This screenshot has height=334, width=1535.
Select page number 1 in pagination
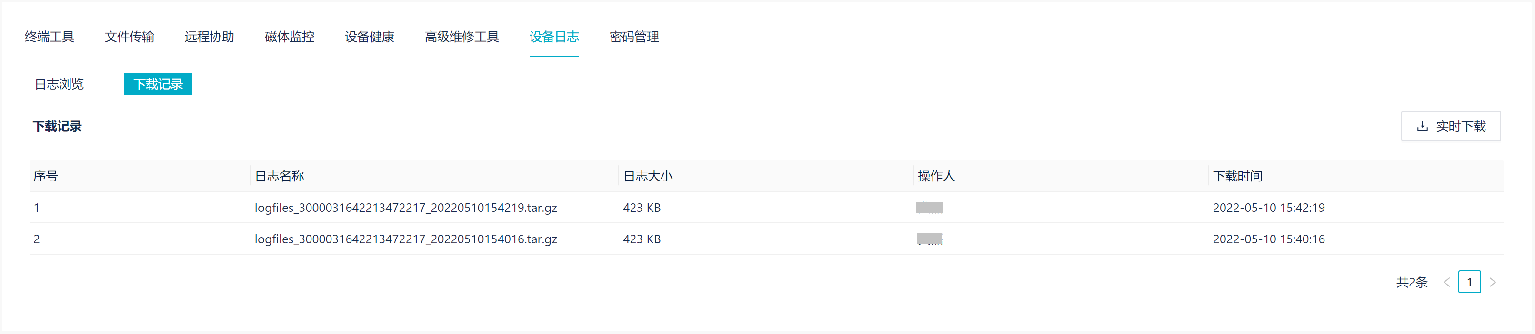(x=1470, y=282)
